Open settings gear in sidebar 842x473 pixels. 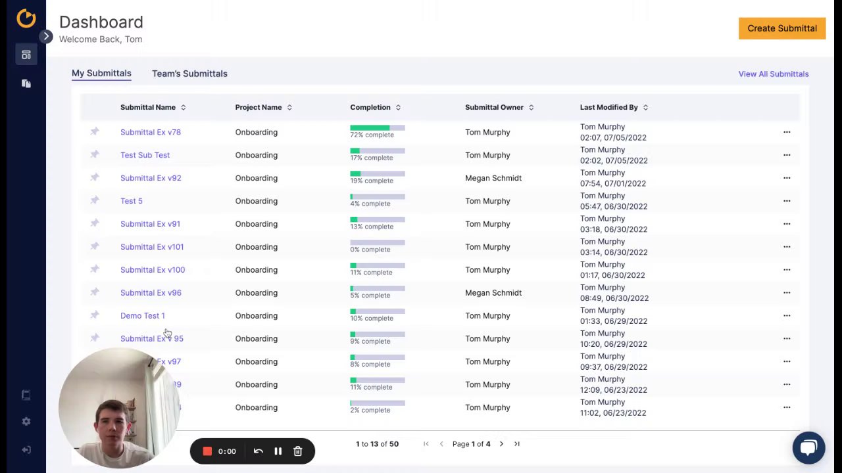click(26, 422)
